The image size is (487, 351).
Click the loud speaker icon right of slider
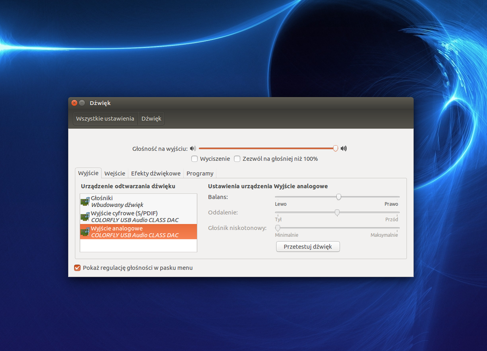[x=343, y=148]
